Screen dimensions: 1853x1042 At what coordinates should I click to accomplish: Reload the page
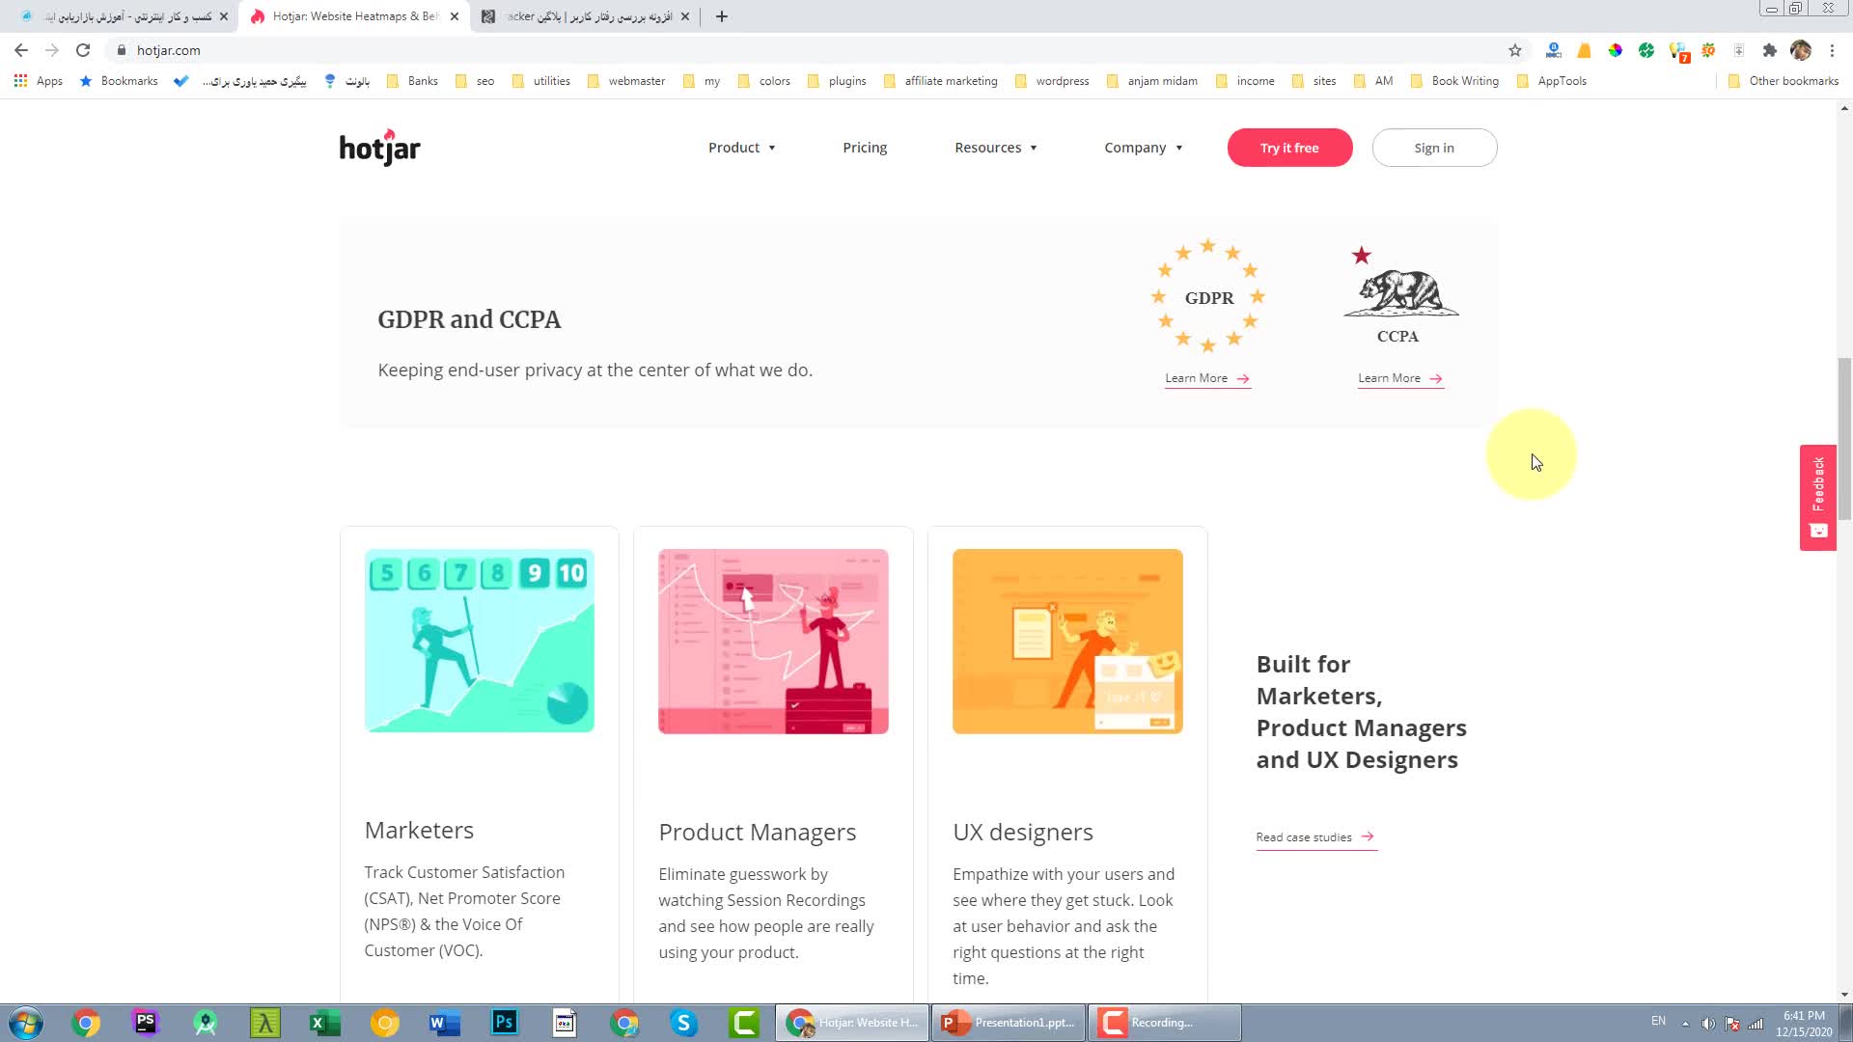tap(83, 50)
